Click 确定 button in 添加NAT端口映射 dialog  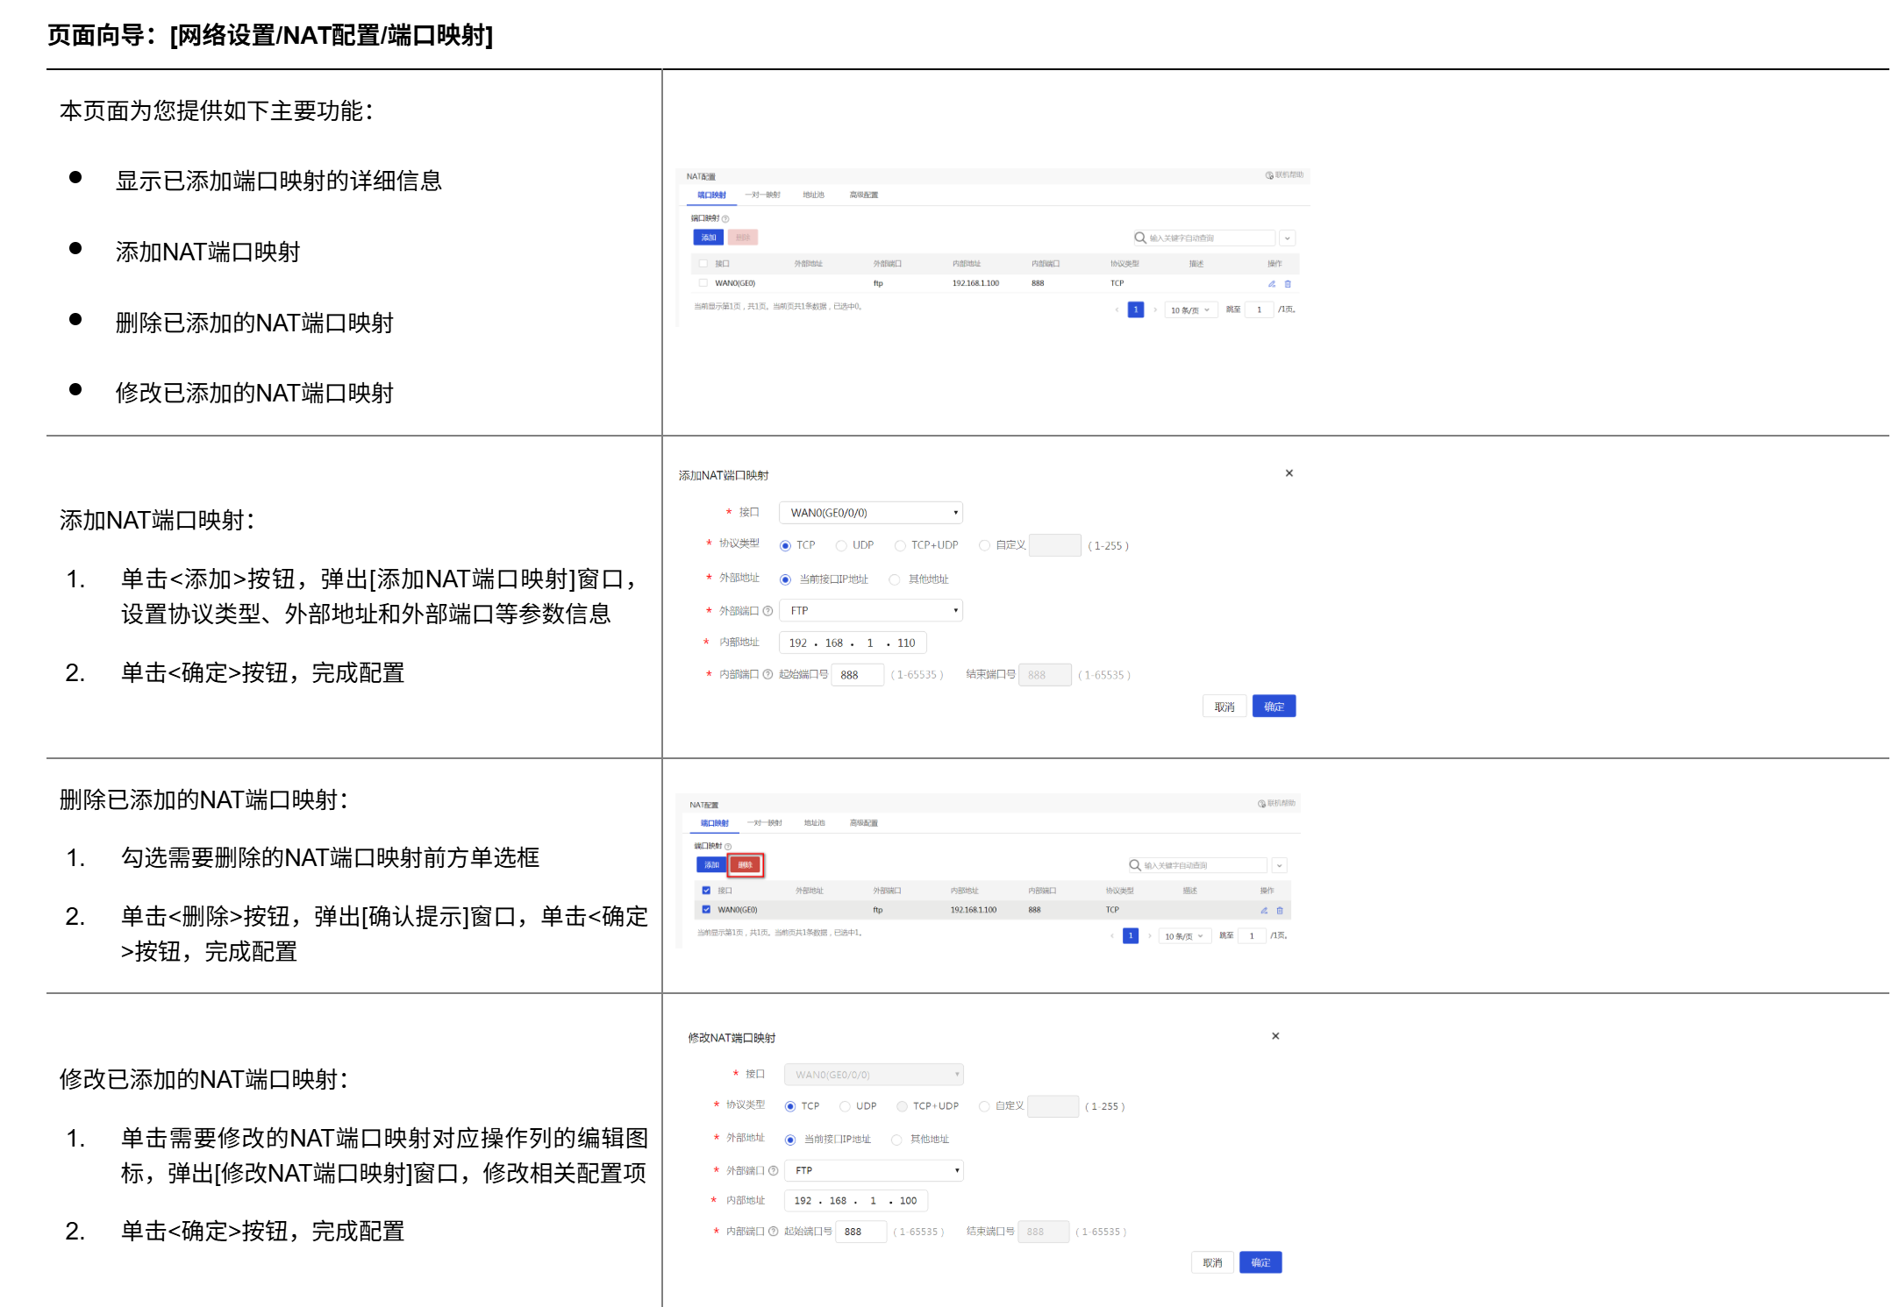point(1274,707)
